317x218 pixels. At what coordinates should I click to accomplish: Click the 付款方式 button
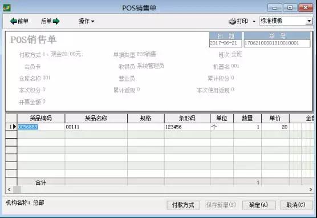(x=183, y=205)
